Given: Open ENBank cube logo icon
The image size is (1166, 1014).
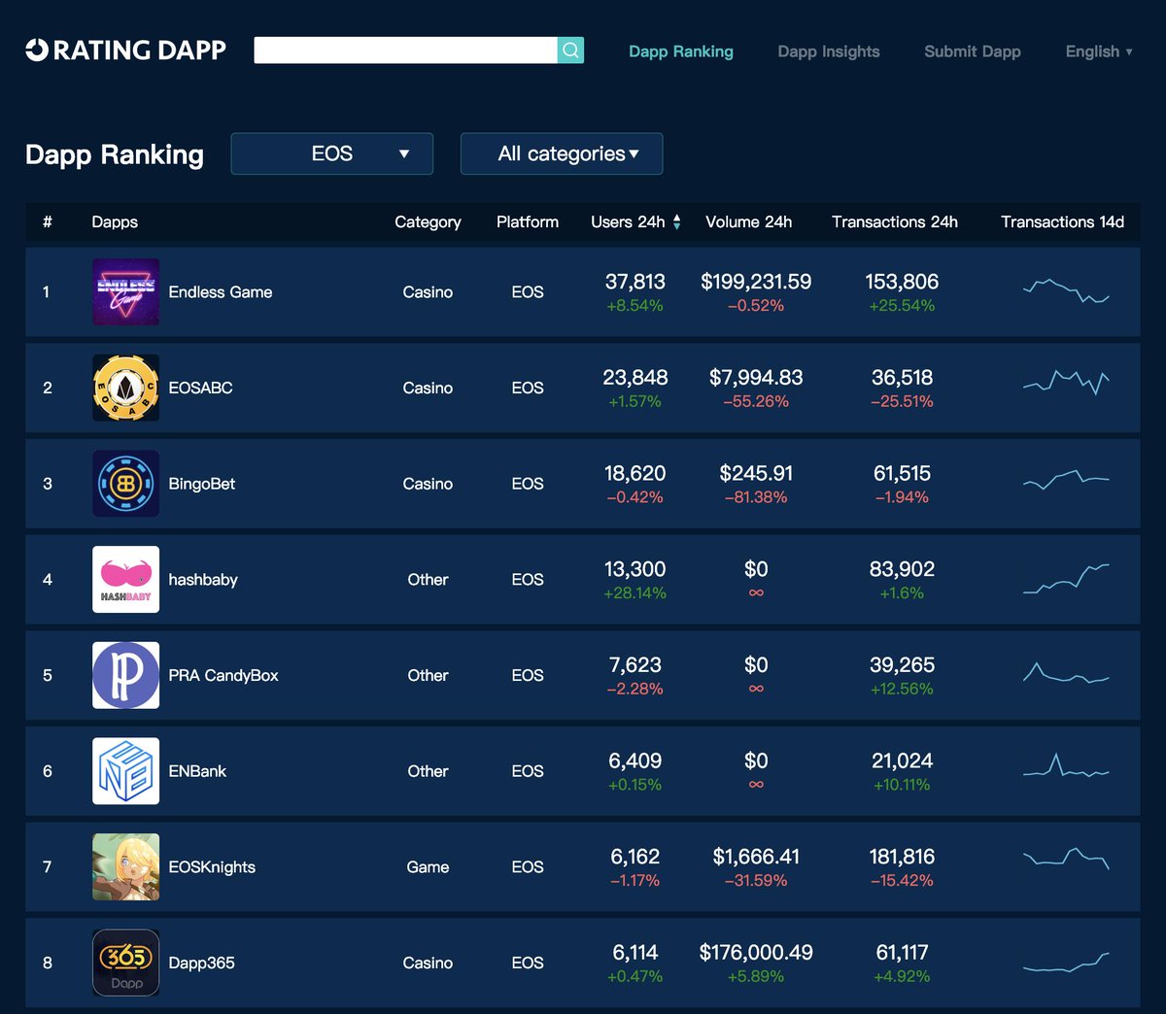Looking at the screenshot, I should point(125,771).
